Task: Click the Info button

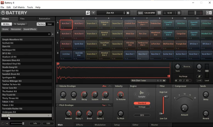Action: click(35, 123)
